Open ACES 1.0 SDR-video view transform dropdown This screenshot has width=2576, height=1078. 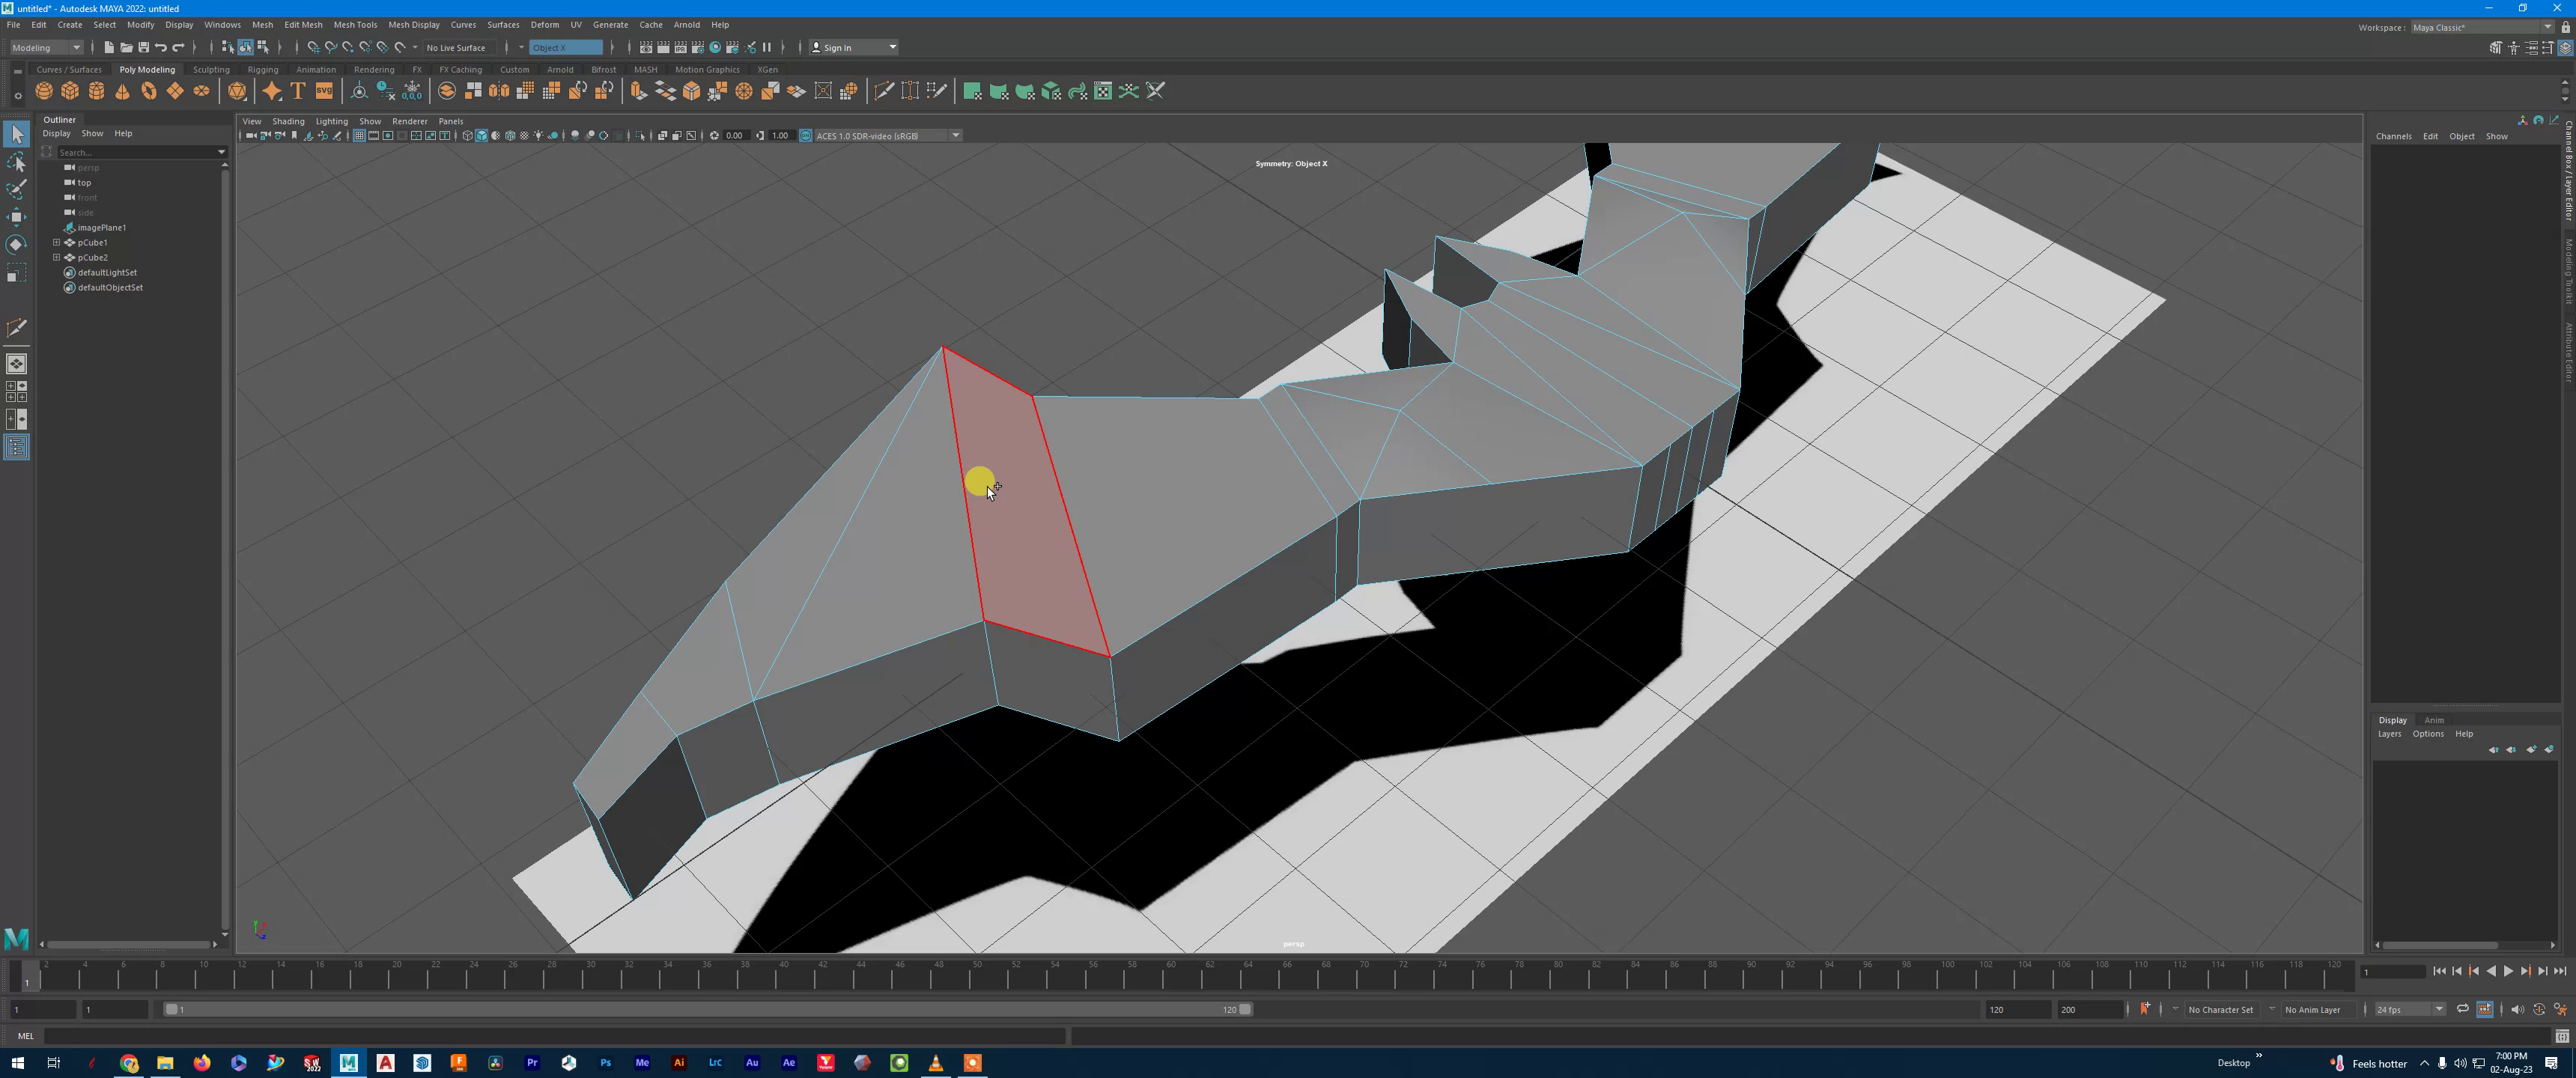click(x=888, y=136)
